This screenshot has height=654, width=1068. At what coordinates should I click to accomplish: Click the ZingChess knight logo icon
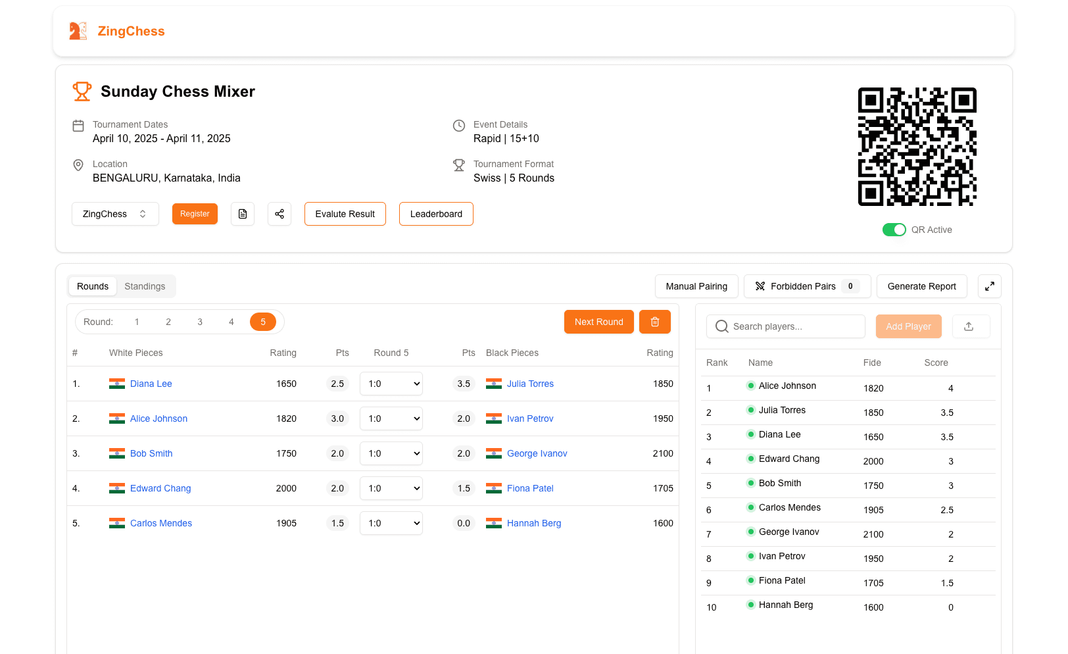click(78, 31)
